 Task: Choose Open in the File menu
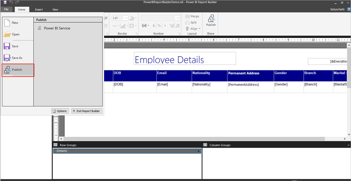point(18,35)
